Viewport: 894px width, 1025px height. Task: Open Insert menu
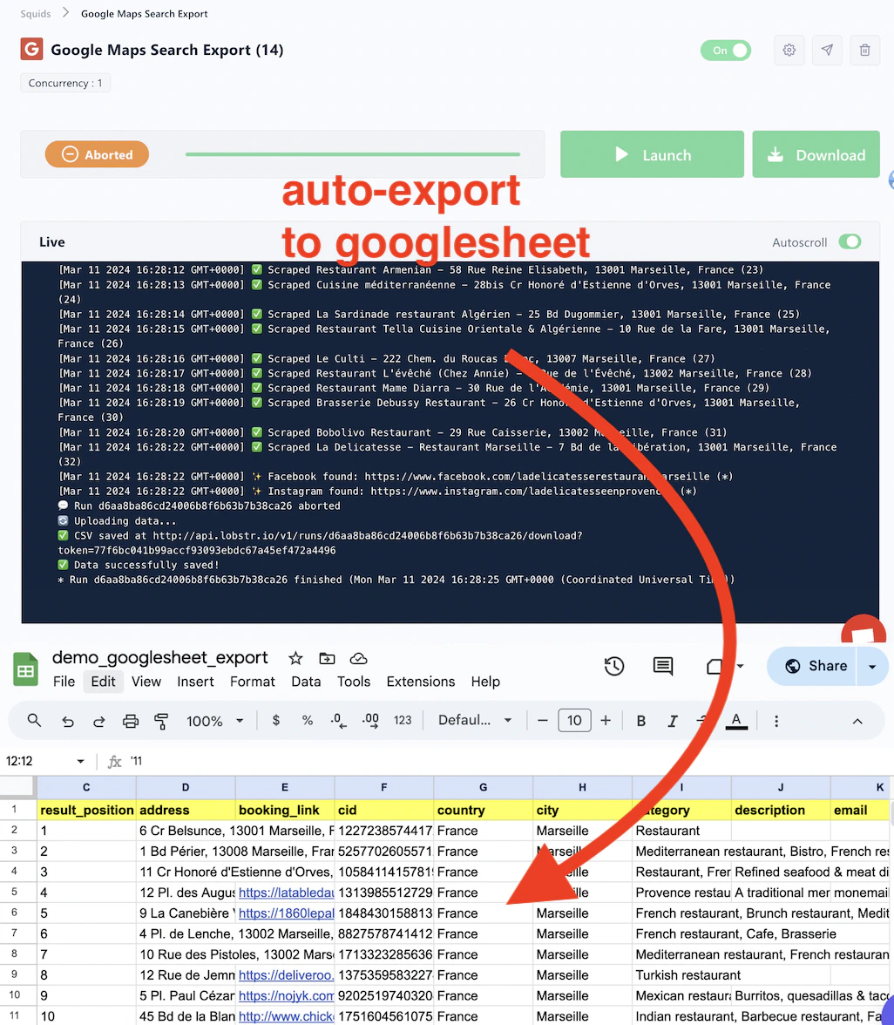coord(195,682)
